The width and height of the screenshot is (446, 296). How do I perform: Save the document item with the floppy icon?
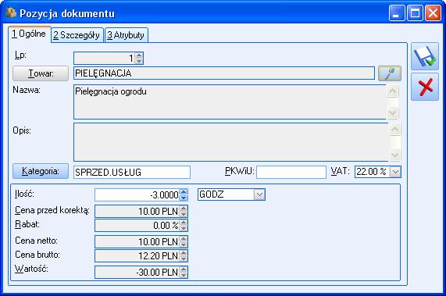[x=425, y=56]
